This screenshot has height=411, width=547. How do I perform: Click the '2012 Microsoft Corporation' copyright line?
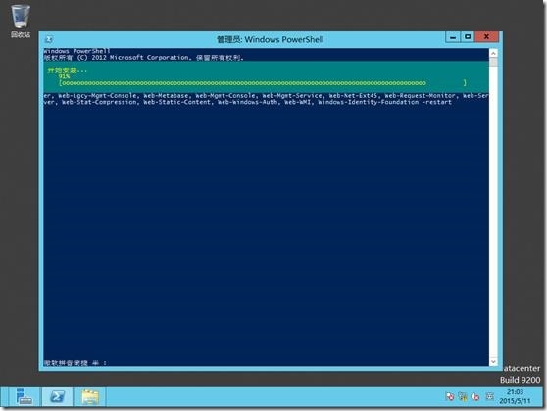click(144, 58)
